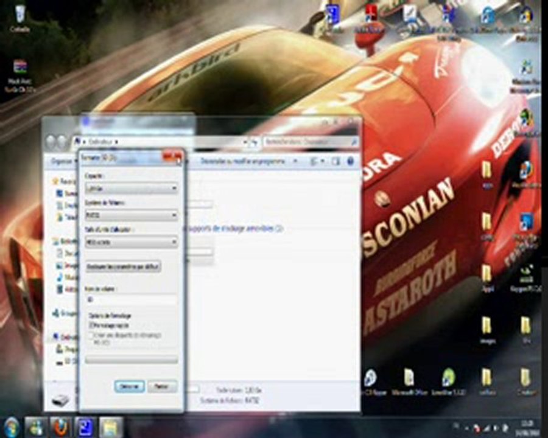Viewport: 548px width, 438px height.
Task: Click the format progress bar
Action: click(132, 360)
